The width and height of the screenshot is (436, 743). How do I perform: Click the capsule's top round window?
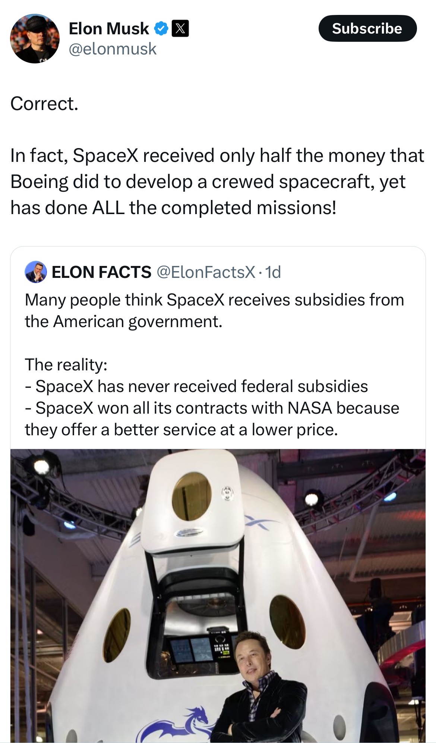[x=192, y=496]
